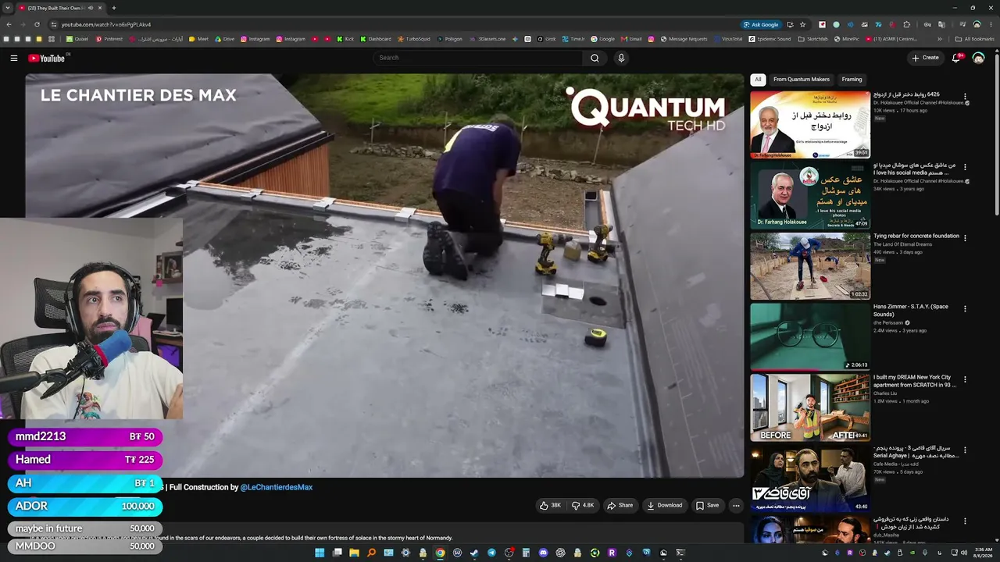Like the video with thumbs-up button
Screen dimensions: 1000x562
[x=550, y=505]
